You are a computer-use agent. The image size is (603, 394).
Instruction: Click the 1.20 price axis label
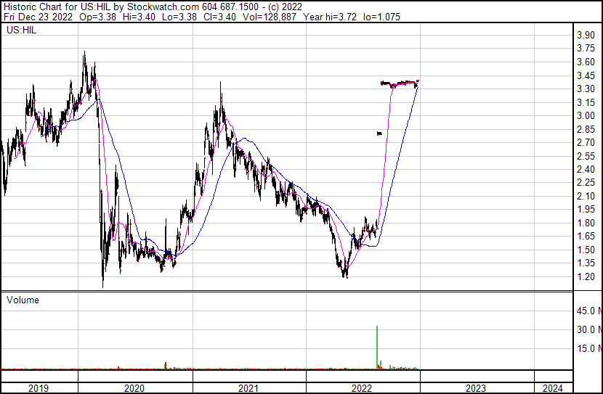(x=586, y=277)
